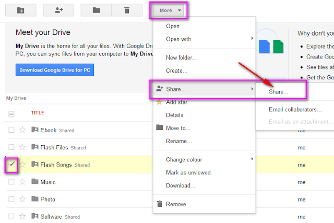Choose Email collaborators... in submenu
Viewport: 334px width, 223px height.
coord(295,110)
